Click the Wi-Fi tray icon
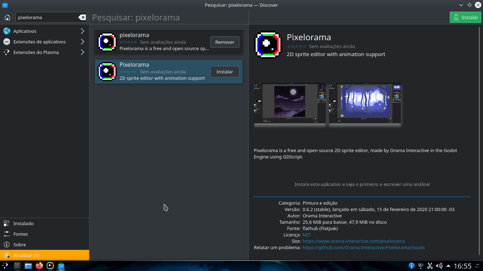The image size is (483, 271). [x=420, y=266]
